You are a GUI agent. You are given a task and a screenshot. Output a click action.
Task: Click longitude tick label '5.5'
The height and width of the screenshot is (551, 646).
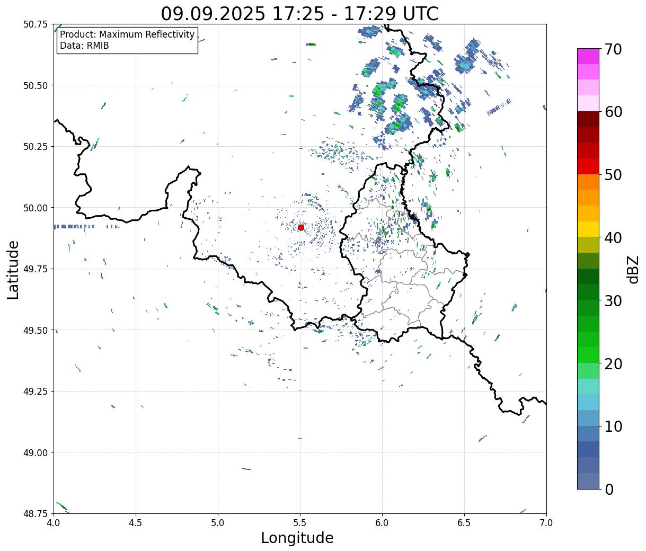pos(300,522)
